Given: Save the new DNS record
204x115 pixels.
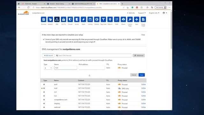Looking at the screenshot, I should [x=142, y=75].
